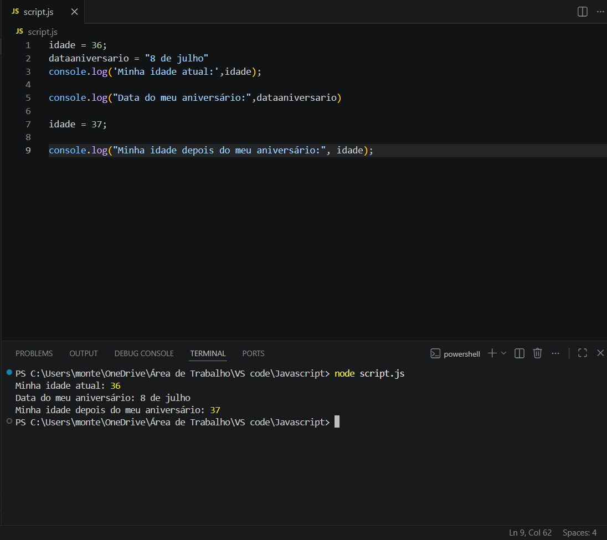Image resolution: width=607 pixels, height=540 pixels.
Task: Open terminal panel more actions ellipsis
Action: point(555,353)
